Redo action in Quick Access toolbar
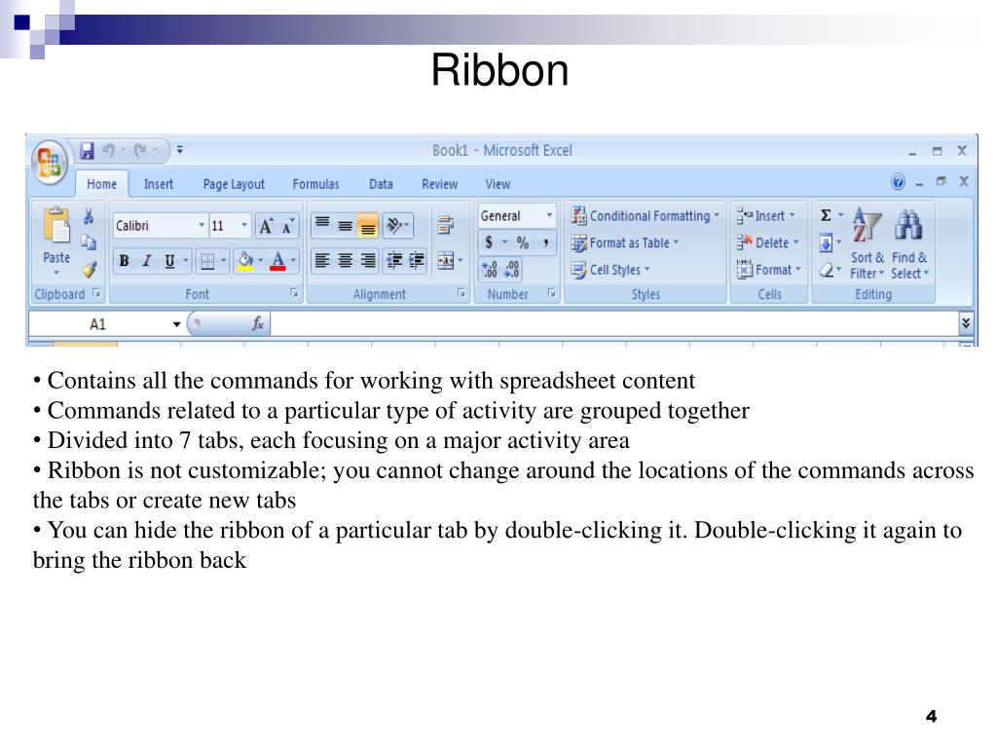The image size is (997, 748). tap(140, 151)
